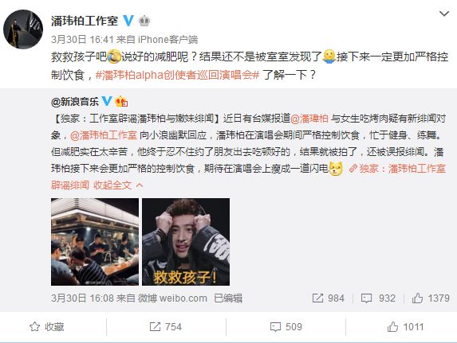Click the repost icon showing 984
The image size is (457, 343).
317,298
